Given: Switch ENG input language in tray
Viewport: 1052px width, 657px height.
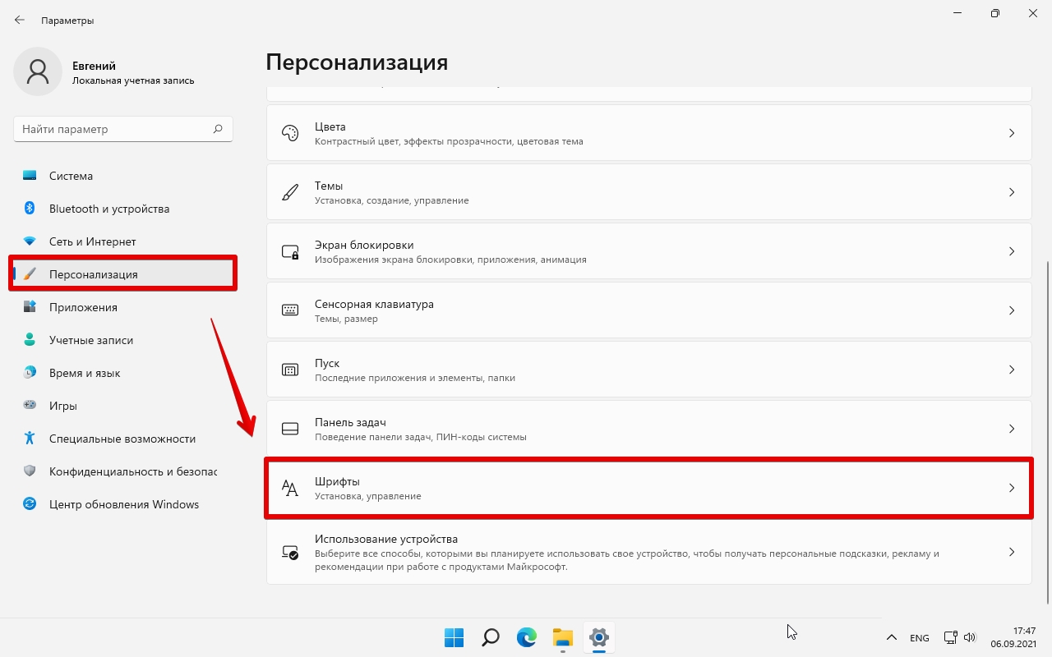Looking at the screenshot, I should 920,638.
